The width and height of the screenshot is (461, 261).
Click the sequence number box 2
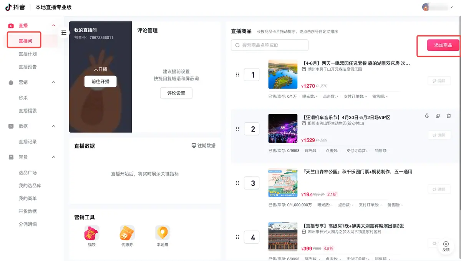point(252,129)
